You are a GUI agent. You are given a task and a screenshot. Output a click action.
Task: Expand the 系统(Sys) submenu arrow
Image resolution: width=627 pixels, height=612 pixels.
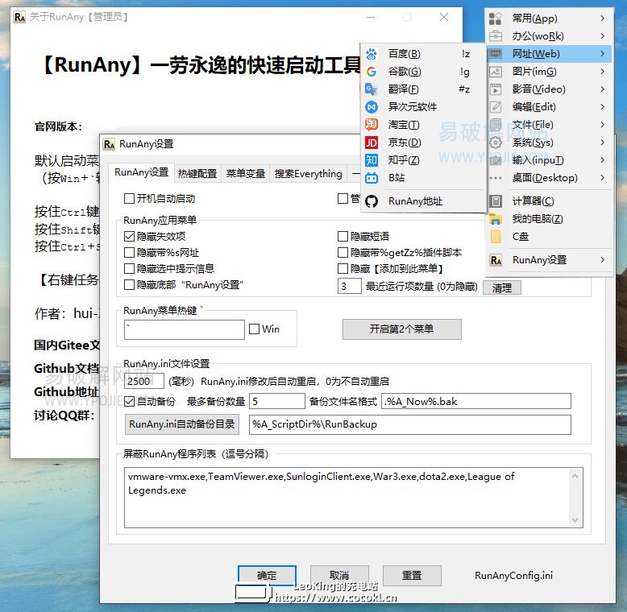pos(602,143)
